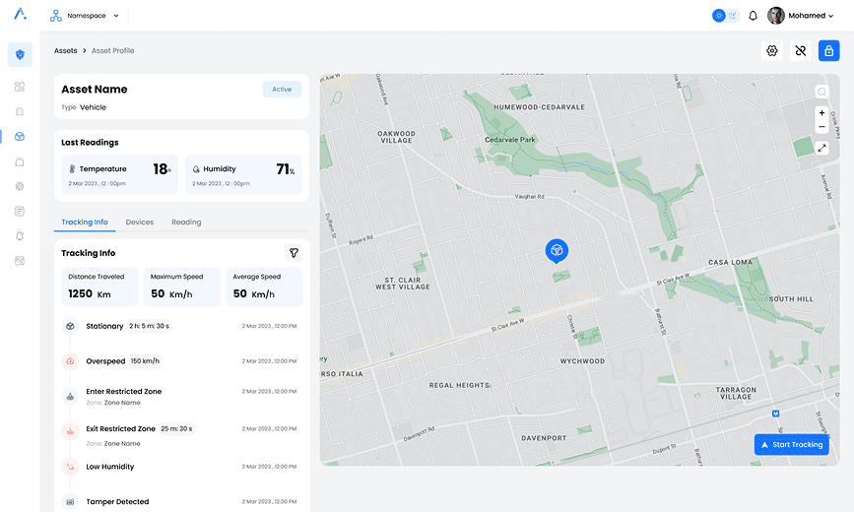This screenshot has height=512, width=854.
Task: Click the filter icon in Tracking Info
Action: pos(294,253)
